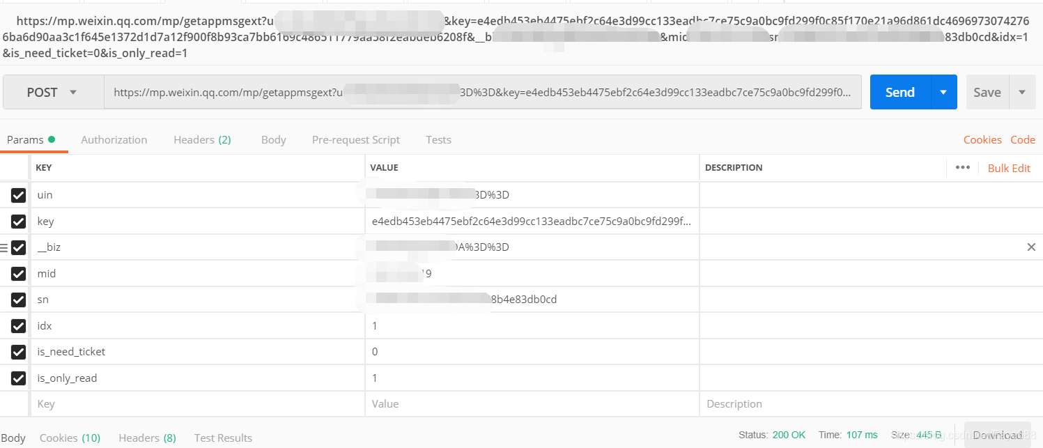Uncheck the uin parameter
Image resolution: width=1043 pixels, height=448 pixels.
(18, 195)
